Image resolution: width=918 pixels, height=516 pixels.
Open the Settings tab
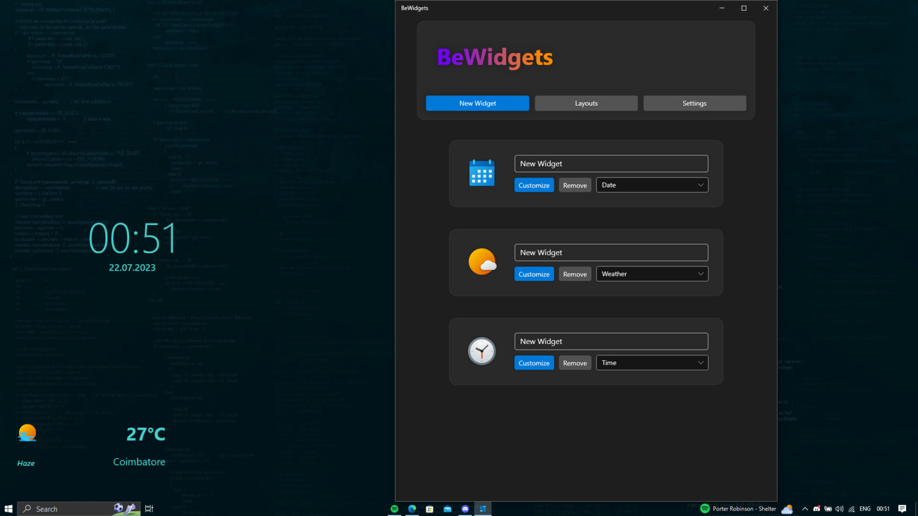tap(694, 103)
